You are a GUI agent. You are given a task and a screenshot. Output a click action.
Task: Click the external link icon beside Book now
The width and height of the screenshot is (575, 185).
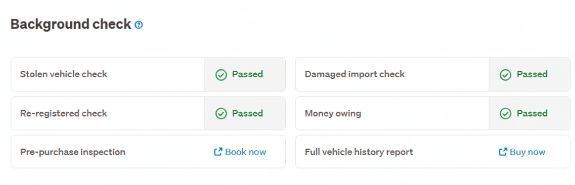(218, 152)
